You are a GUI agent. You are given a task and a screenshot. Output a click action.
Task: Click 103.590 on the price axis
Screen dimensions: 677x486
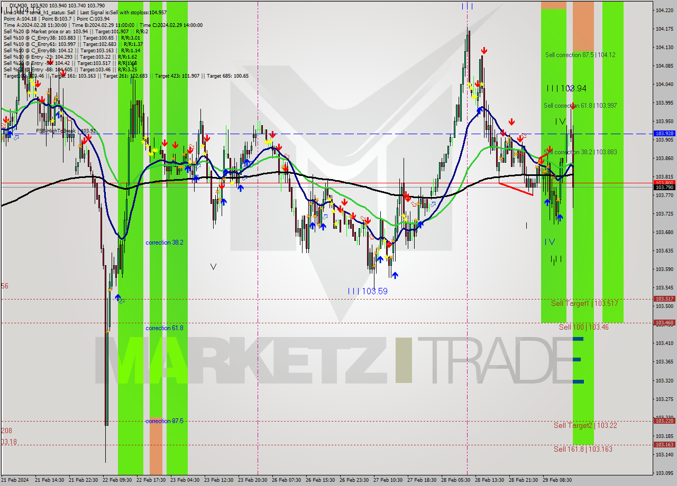click(664, 269)
